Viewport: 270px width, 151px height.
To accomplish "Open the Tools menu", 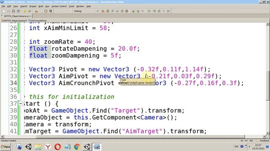I will [x=71, y=6].
